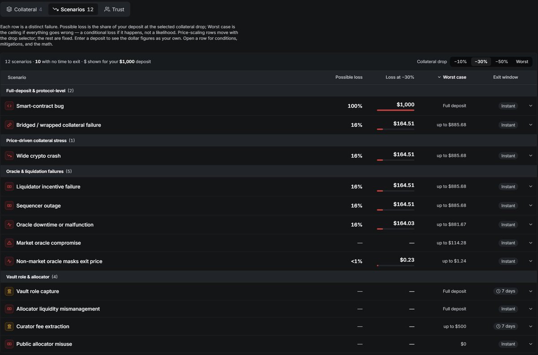Expand the Allocator liquidity mismanagement chevron

pos(530,309)
